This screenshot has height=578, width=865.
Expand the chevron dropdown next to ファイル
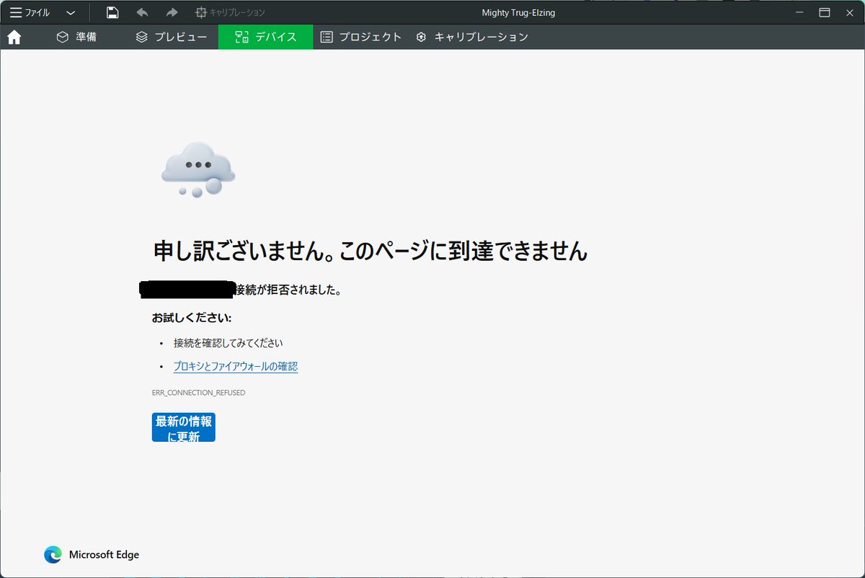click(x=70, y=12)
